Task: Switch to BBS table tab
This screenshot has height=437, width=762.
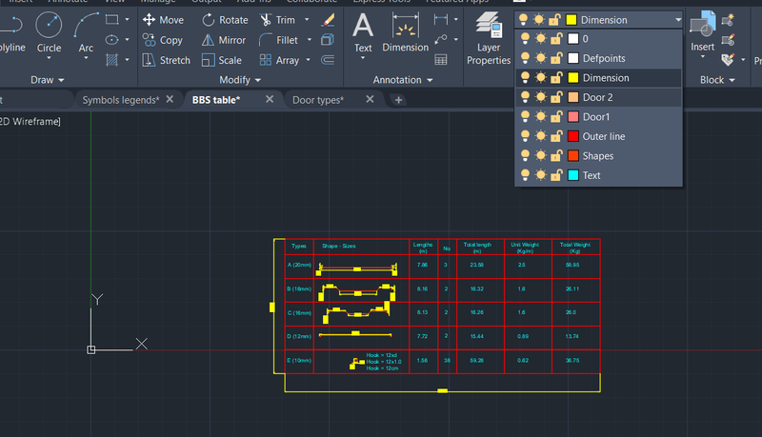Action: 216,100
